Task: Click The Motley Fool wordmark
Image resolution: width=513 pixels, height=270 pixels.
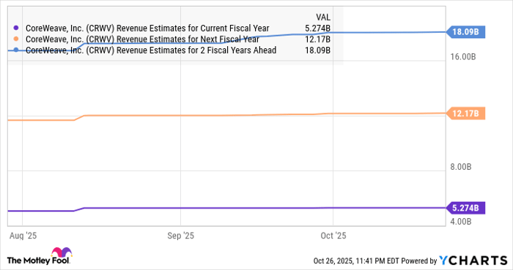Action: (x=38, y=260)
